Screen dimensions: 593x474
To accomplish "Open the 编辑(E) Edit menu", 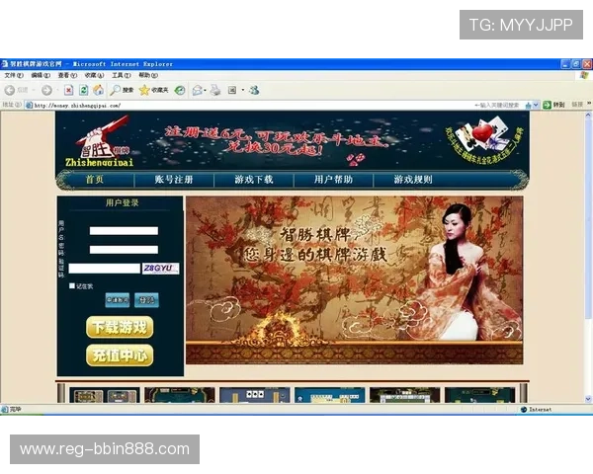I will tap(41, 75).
